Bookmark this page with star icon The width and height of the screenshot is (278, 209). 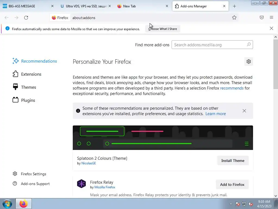click(234, 17)
